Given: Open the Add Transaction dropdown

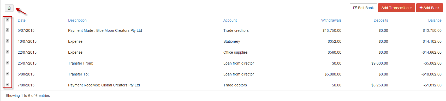Looking at the screenshot, I should 396,8.
